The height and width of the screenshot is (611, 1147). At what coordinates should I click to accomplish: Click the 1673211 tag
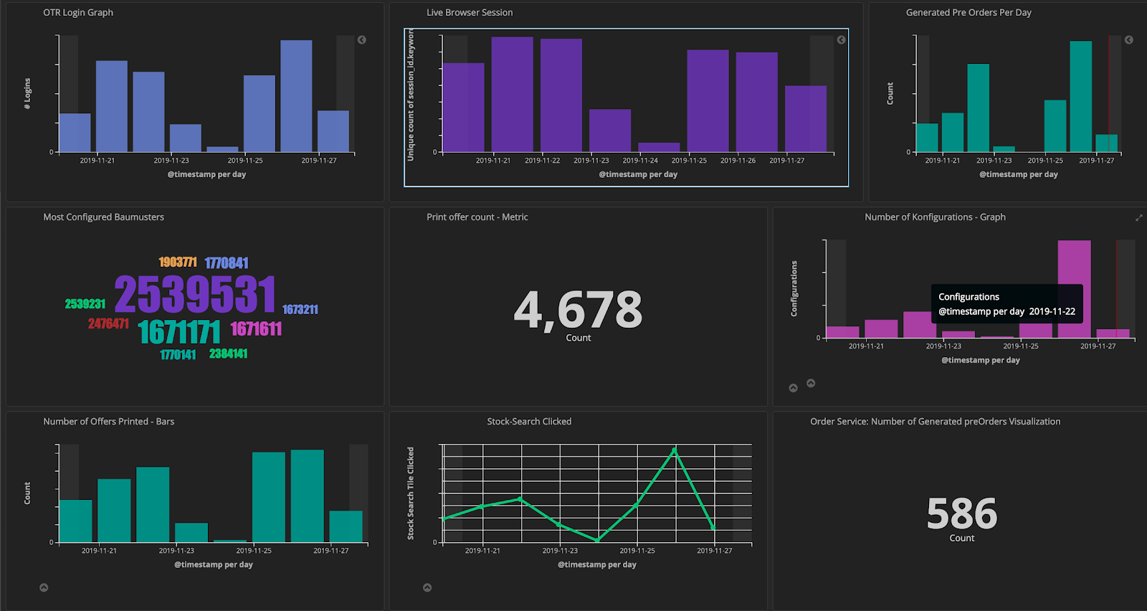click(300, 309)
